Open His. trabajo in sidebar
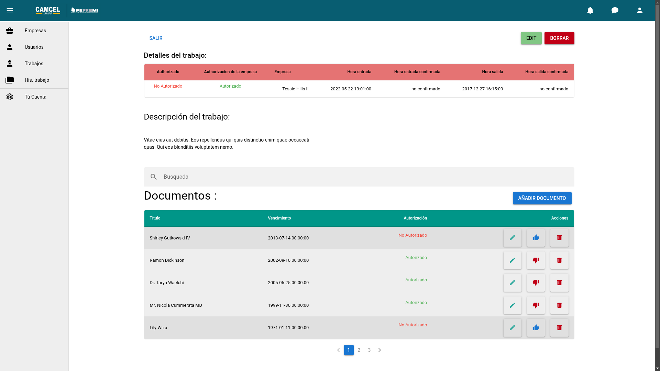The image size is (660, 371). pyautogui.click(x=34, y=80)
